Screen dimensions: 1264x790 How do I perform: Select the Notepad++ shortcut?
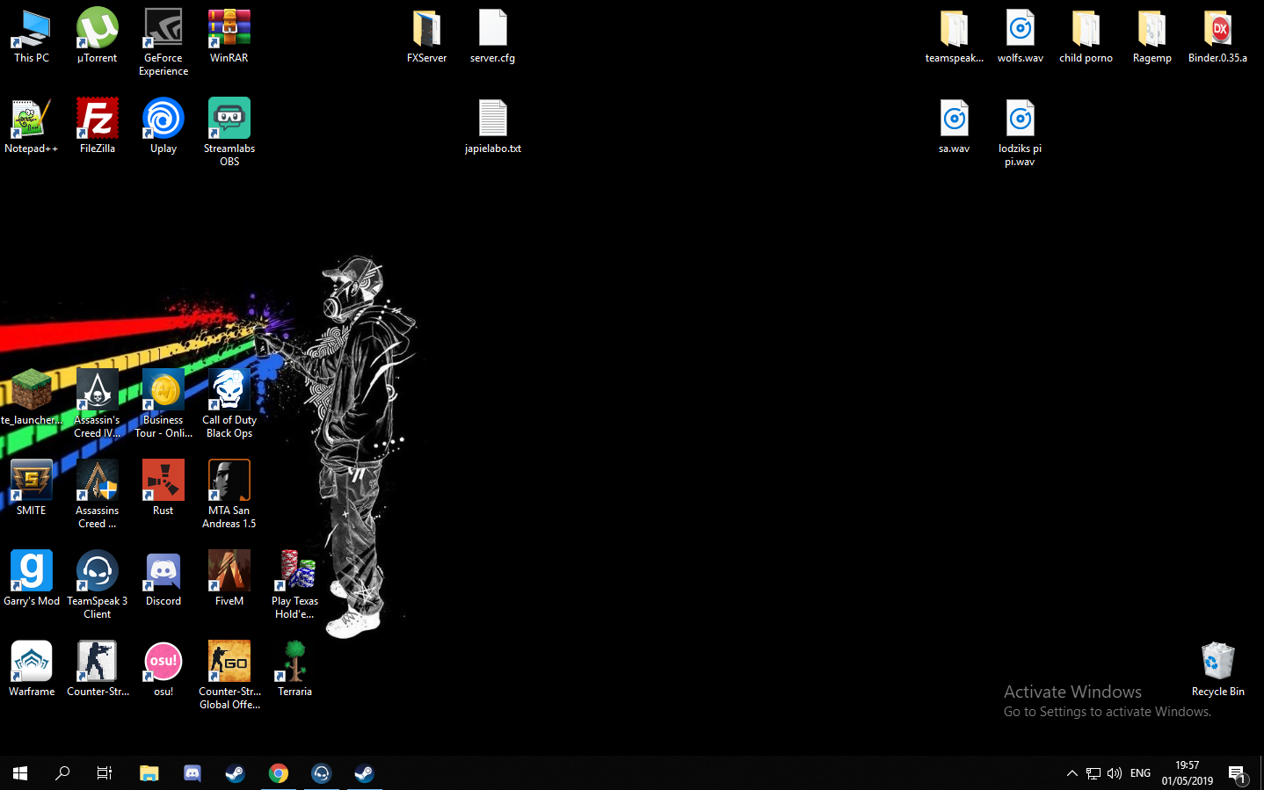[x=32, y=127]
